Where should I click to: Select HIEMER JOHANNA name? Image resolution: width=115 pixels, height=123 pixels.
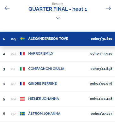pyautogui.click(x=44, y=99)
